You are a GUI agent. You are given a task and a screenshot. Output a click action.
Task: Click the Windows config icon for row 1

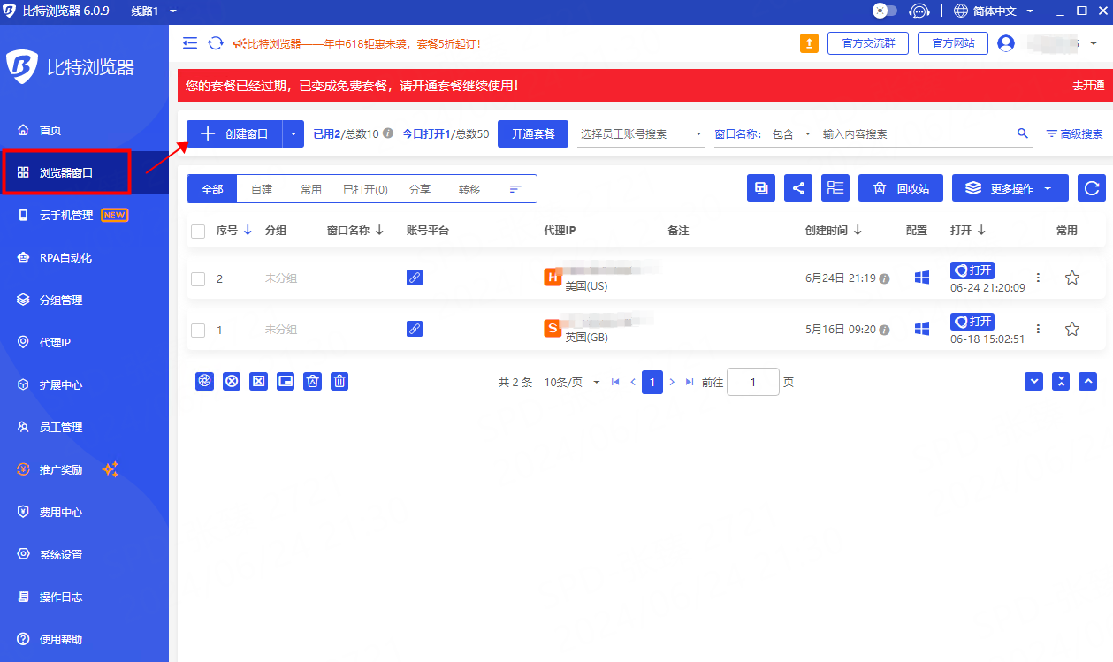pyautogui.click(x=921, y=329)
